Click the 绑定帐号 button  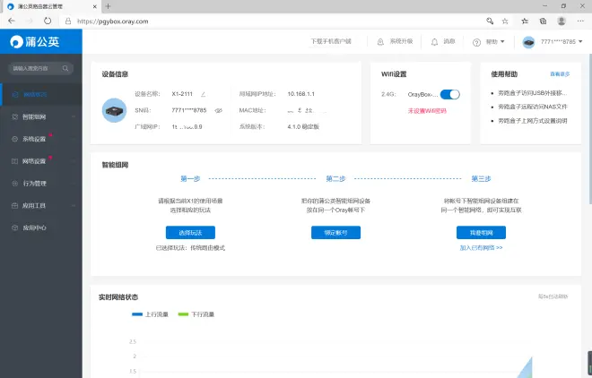pos(335,233)
